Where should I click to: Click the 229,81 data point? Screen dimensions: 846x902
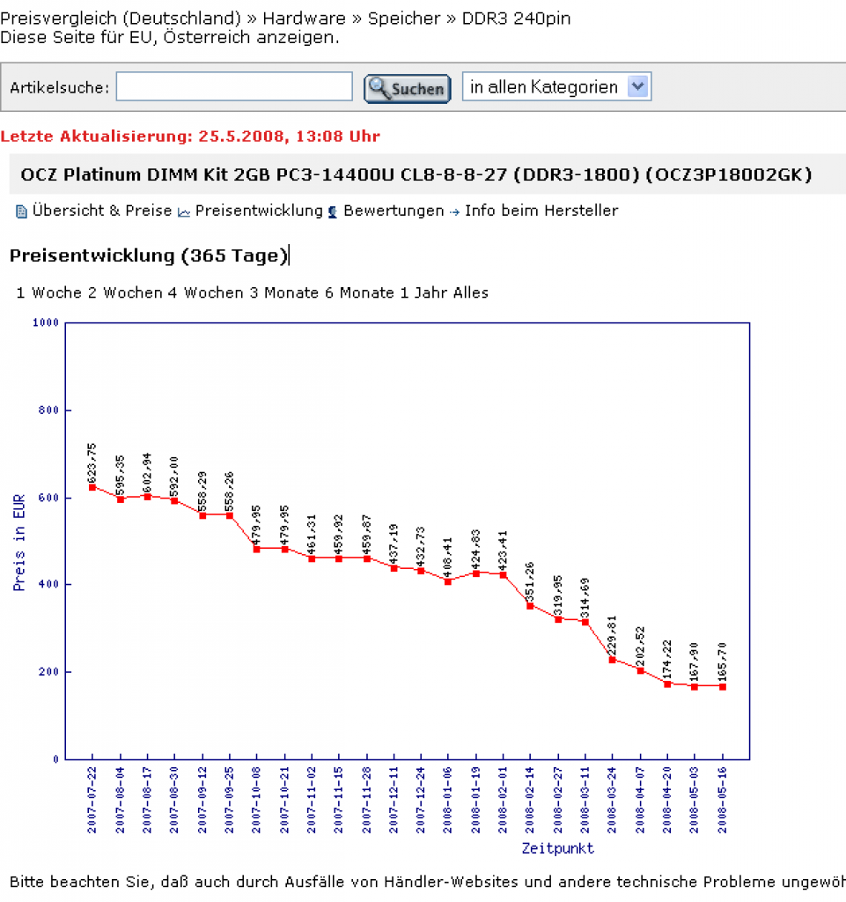pyautogui.click(x=613, y=659)
